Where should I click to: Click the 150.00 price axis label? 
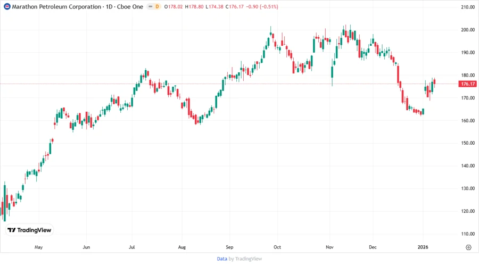(468, 143)
